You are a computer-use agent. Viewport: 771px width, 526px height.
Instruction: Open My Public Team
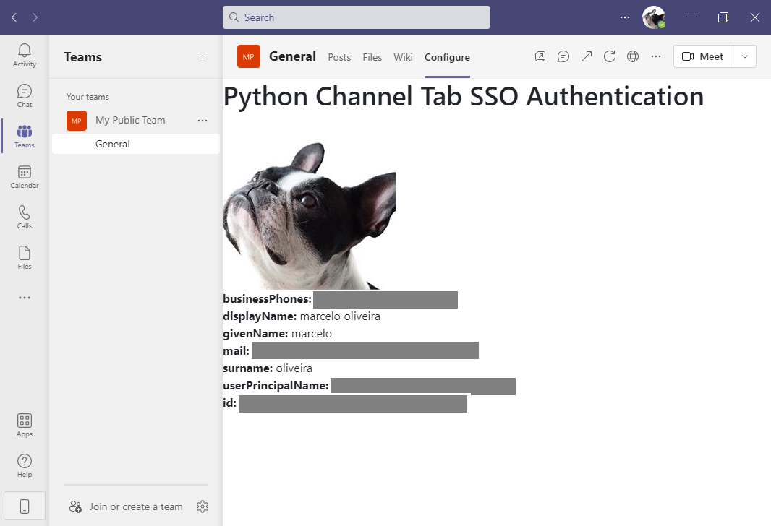click(x=130, y=121)
